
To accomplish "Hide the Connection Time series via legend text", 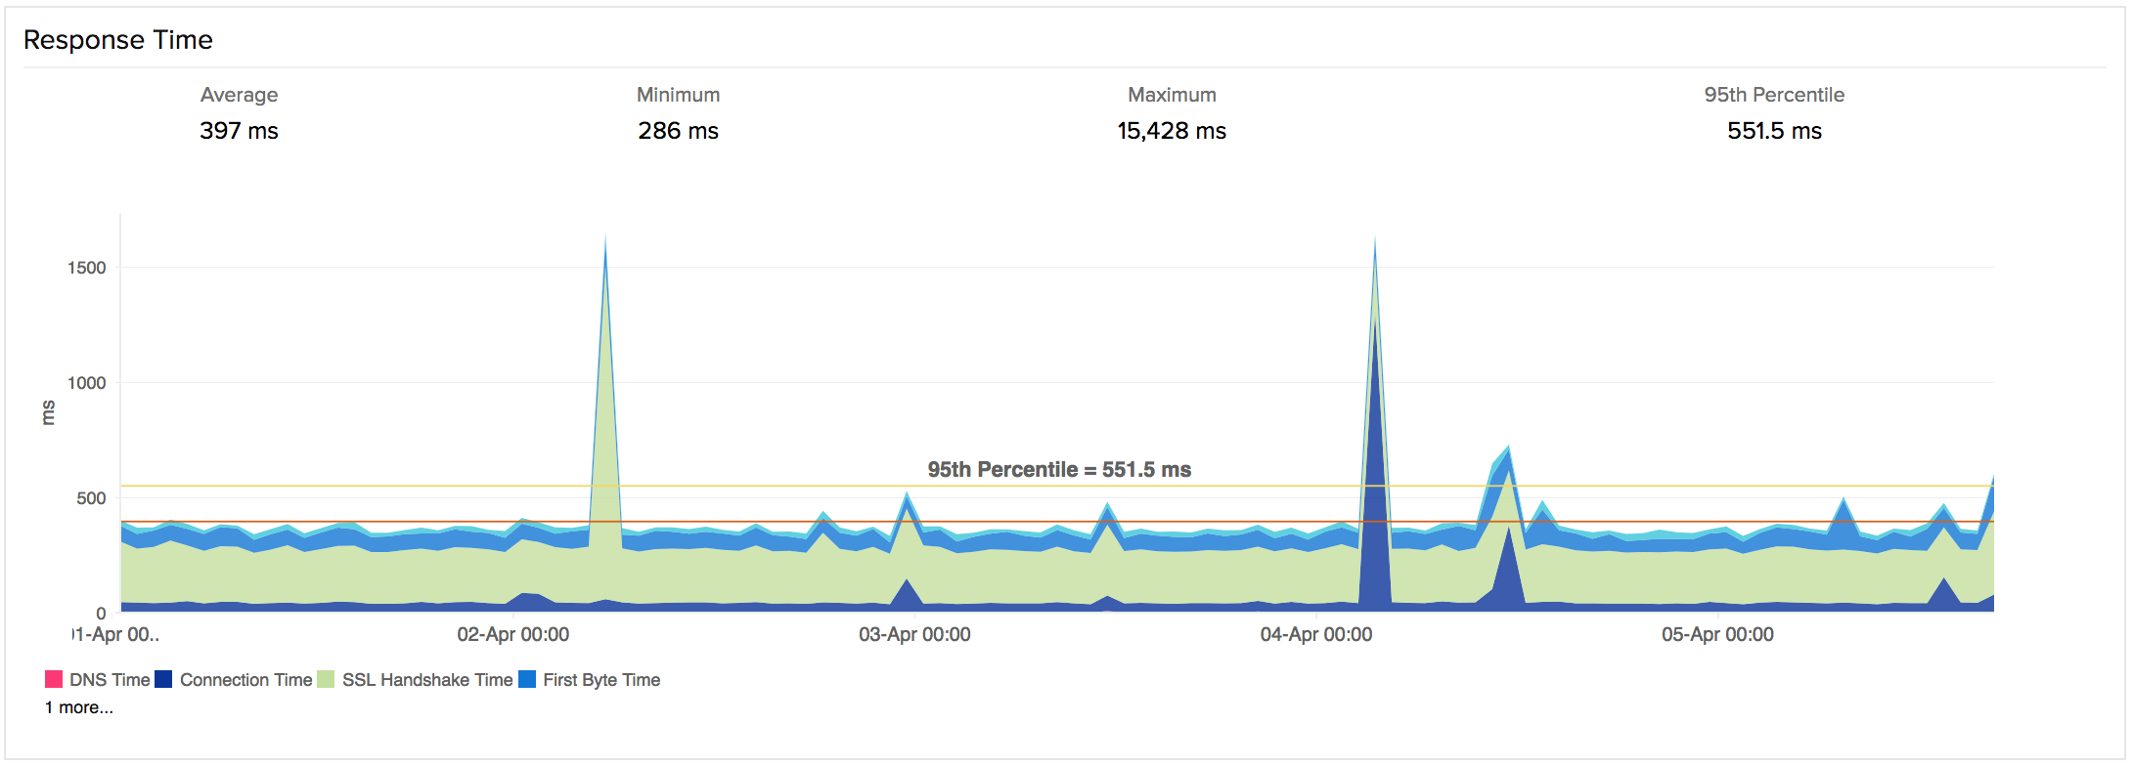I will click(245, 680).
